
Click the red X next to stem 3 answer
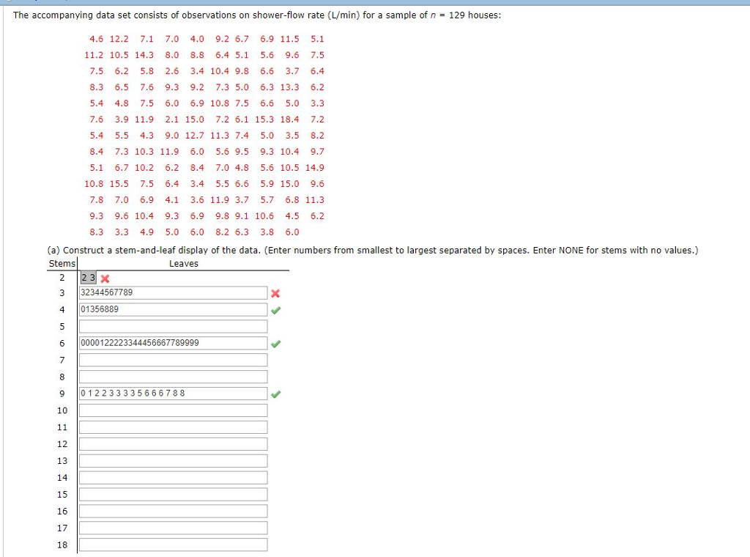275,292
